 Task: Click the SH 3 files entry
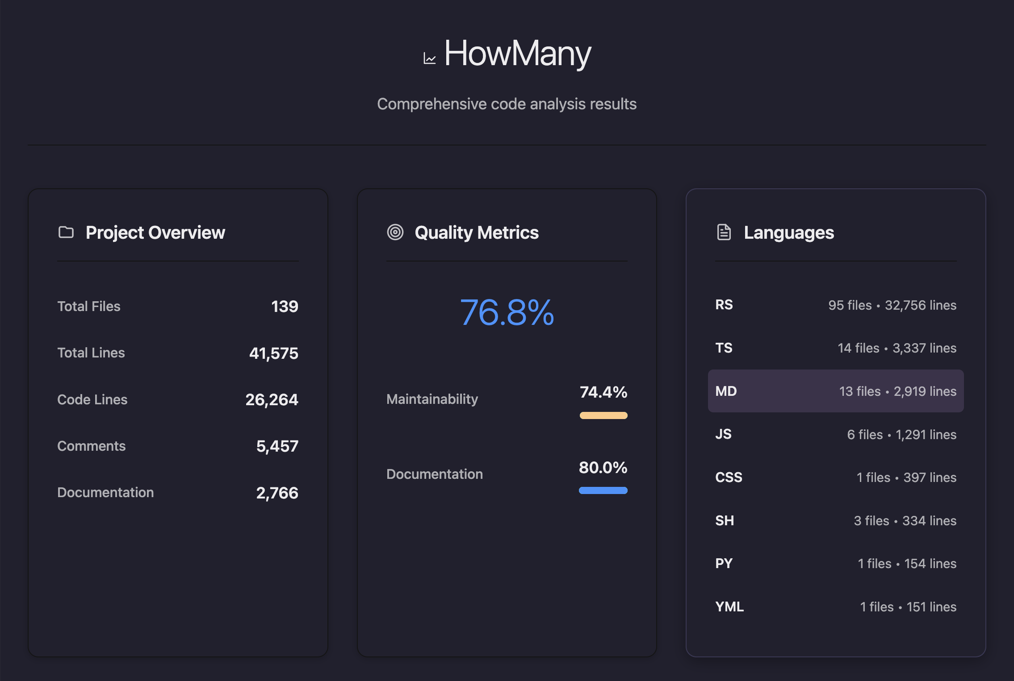click(835, 520)
